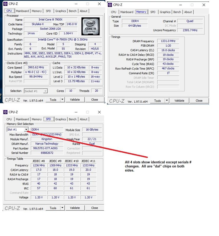This screenshot has height=236, width=219.
Task: Open the Bench tab in the top-left CPU-Z window
Action: click(x=73, y=11)
